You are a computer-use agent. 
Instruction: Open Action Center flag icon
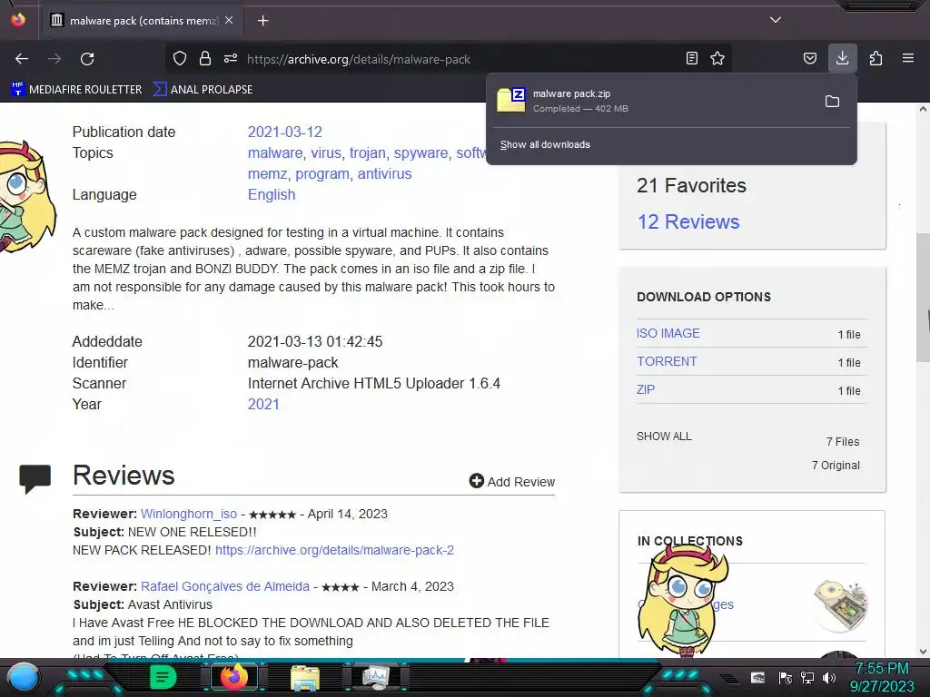(x=786, y=678)
